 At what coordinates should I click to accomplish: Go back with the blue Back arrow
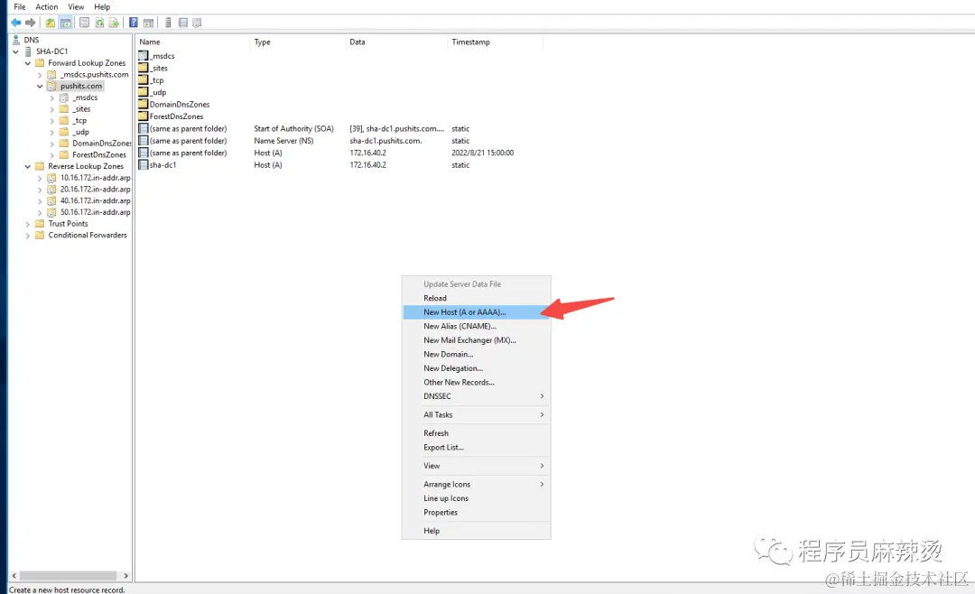pos(16,23)
